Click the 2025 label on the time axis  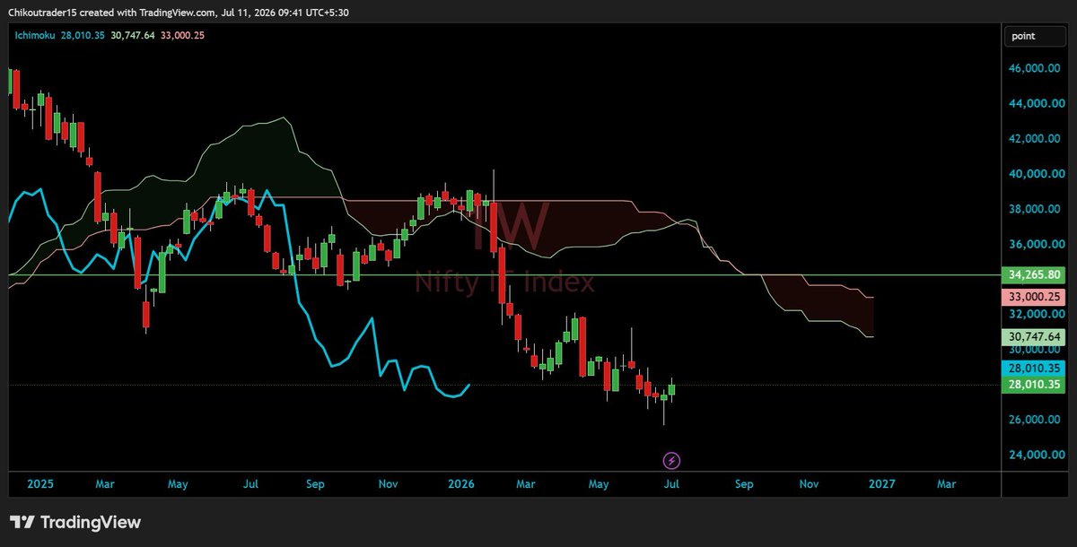40,484
